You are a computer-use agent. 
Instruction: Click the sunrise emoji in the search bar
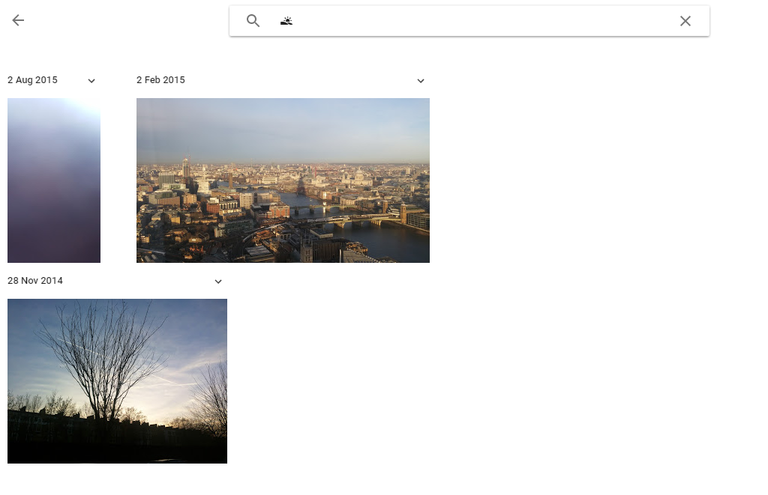point(286,21)
